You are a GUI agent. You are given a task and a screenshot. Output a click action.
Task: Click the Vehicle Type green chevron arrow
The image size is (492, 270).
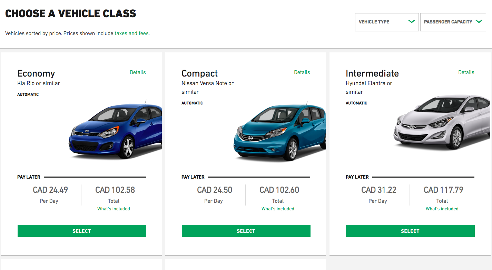pos(411,21)
